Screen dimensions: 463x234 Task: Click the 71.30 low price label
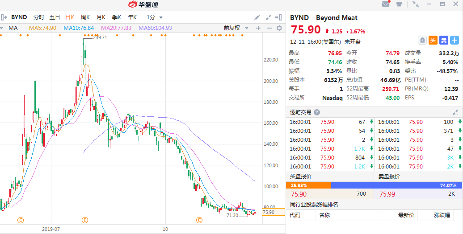[233, 215]
